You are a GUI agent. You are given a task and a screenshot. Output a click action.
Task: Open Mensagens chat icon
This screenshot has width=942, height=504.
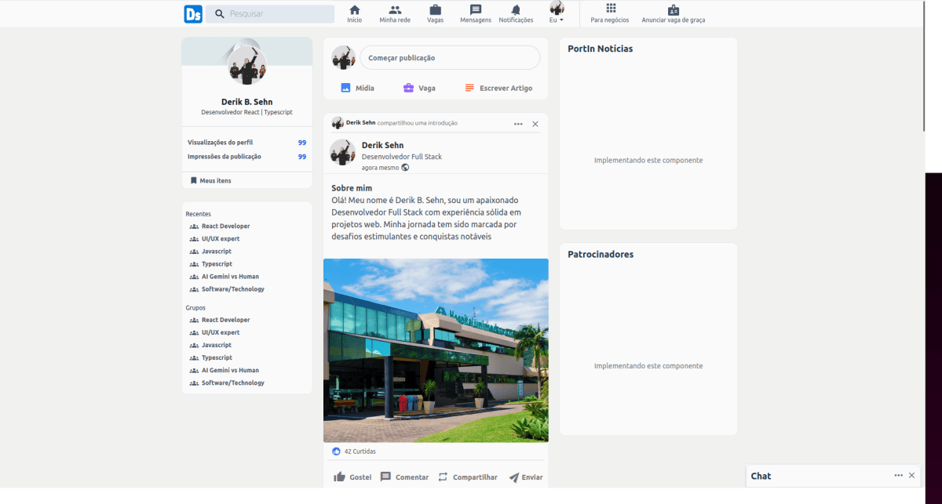(x=476, y=10)
